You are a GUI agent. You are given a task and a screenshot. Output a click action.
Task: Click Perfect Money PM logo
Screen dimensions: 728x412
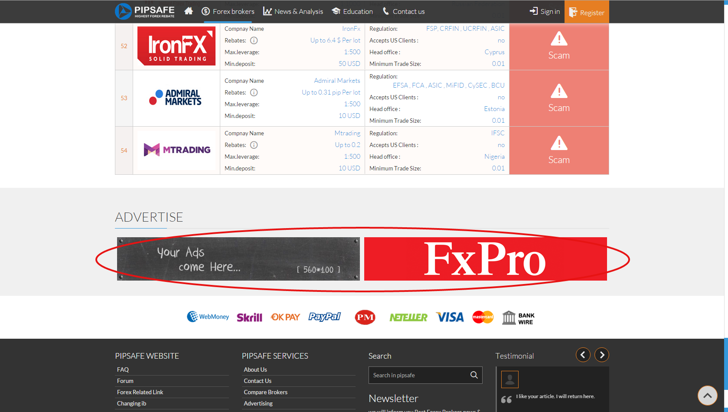point(365,317)
